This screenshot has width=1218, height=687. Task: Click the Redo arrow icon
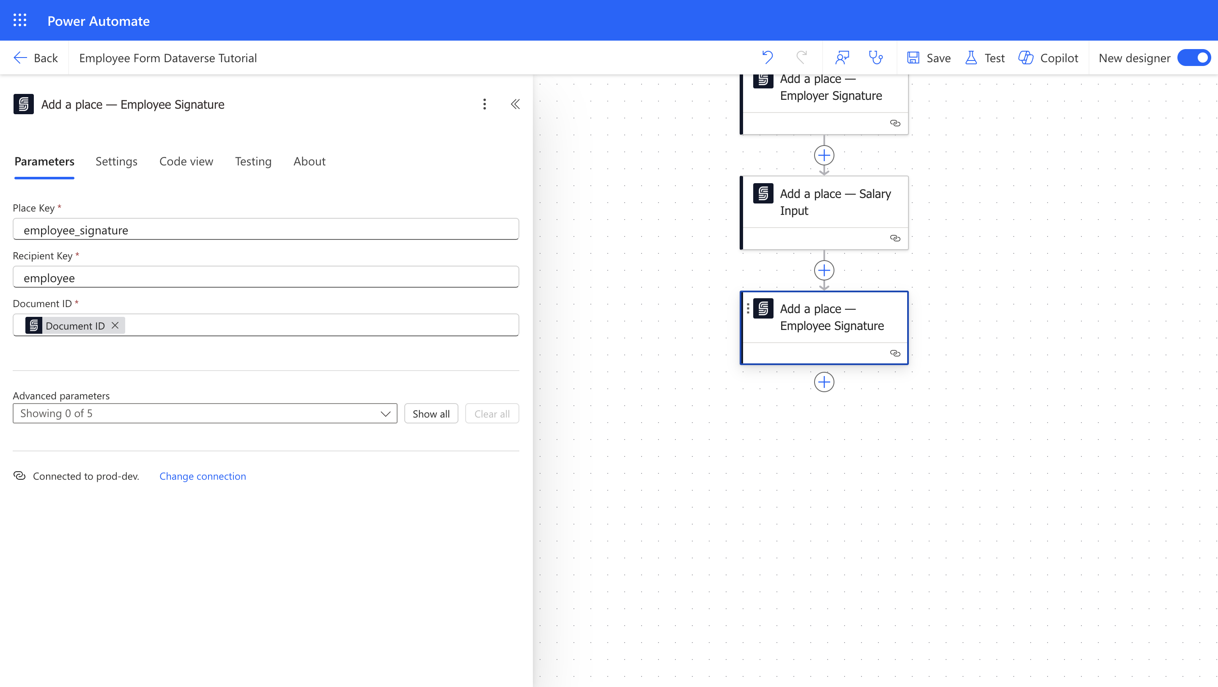tap(801, 58)
